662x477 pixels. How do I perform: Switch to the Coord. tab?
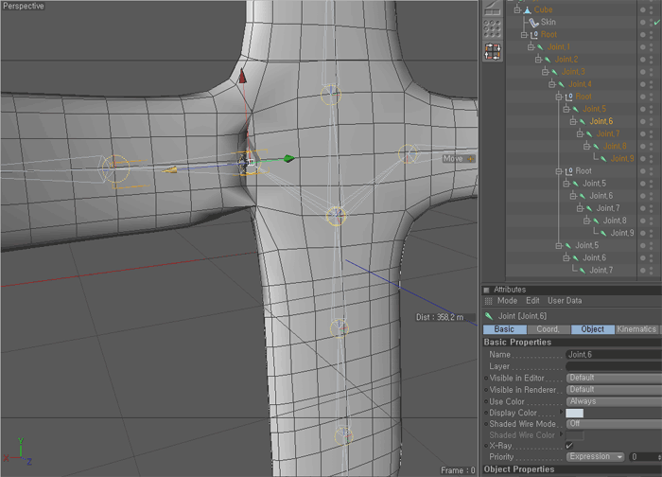[548, 329]
